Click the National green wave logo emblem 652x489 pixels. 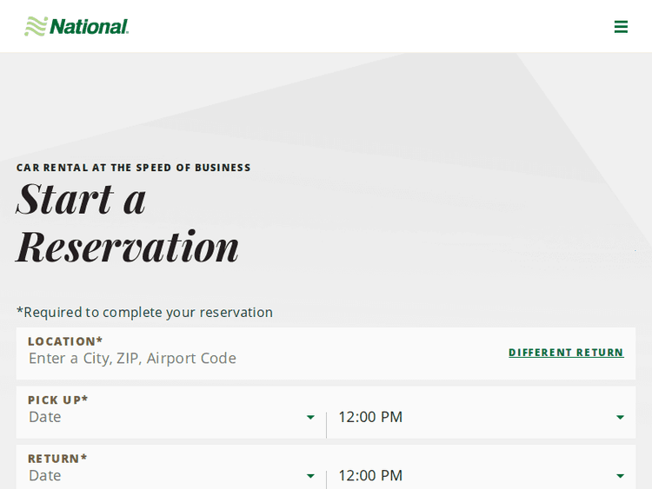pos(36,26)
